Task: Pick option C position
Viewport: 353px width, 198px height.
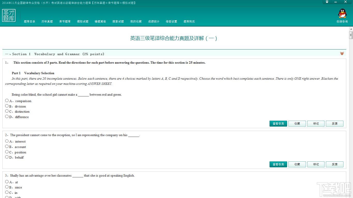Action: pos(7,152)
